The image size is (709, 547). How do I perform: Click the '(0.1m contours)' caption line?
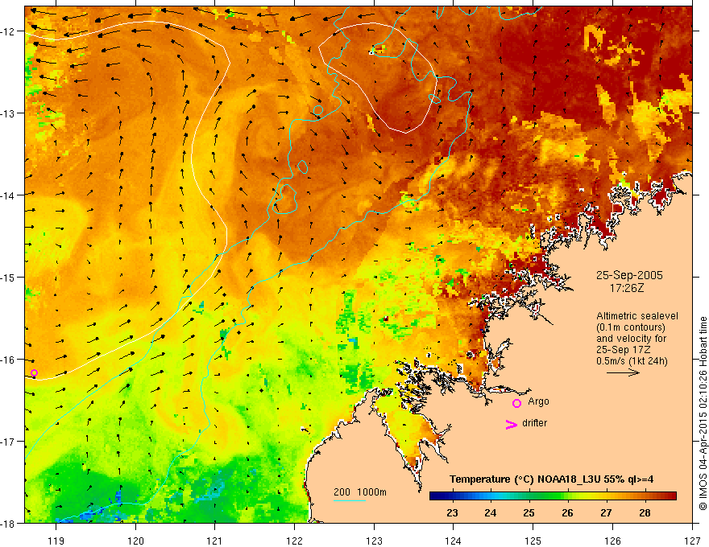[631, 327]
